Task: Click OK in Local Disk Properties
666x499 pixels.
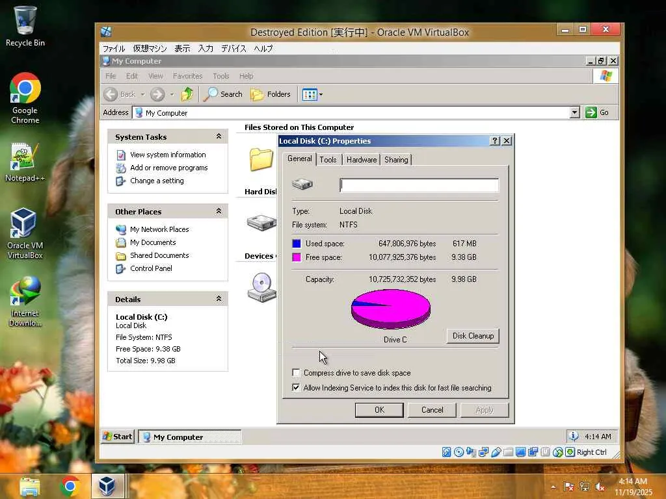Action: pos(379,410)
